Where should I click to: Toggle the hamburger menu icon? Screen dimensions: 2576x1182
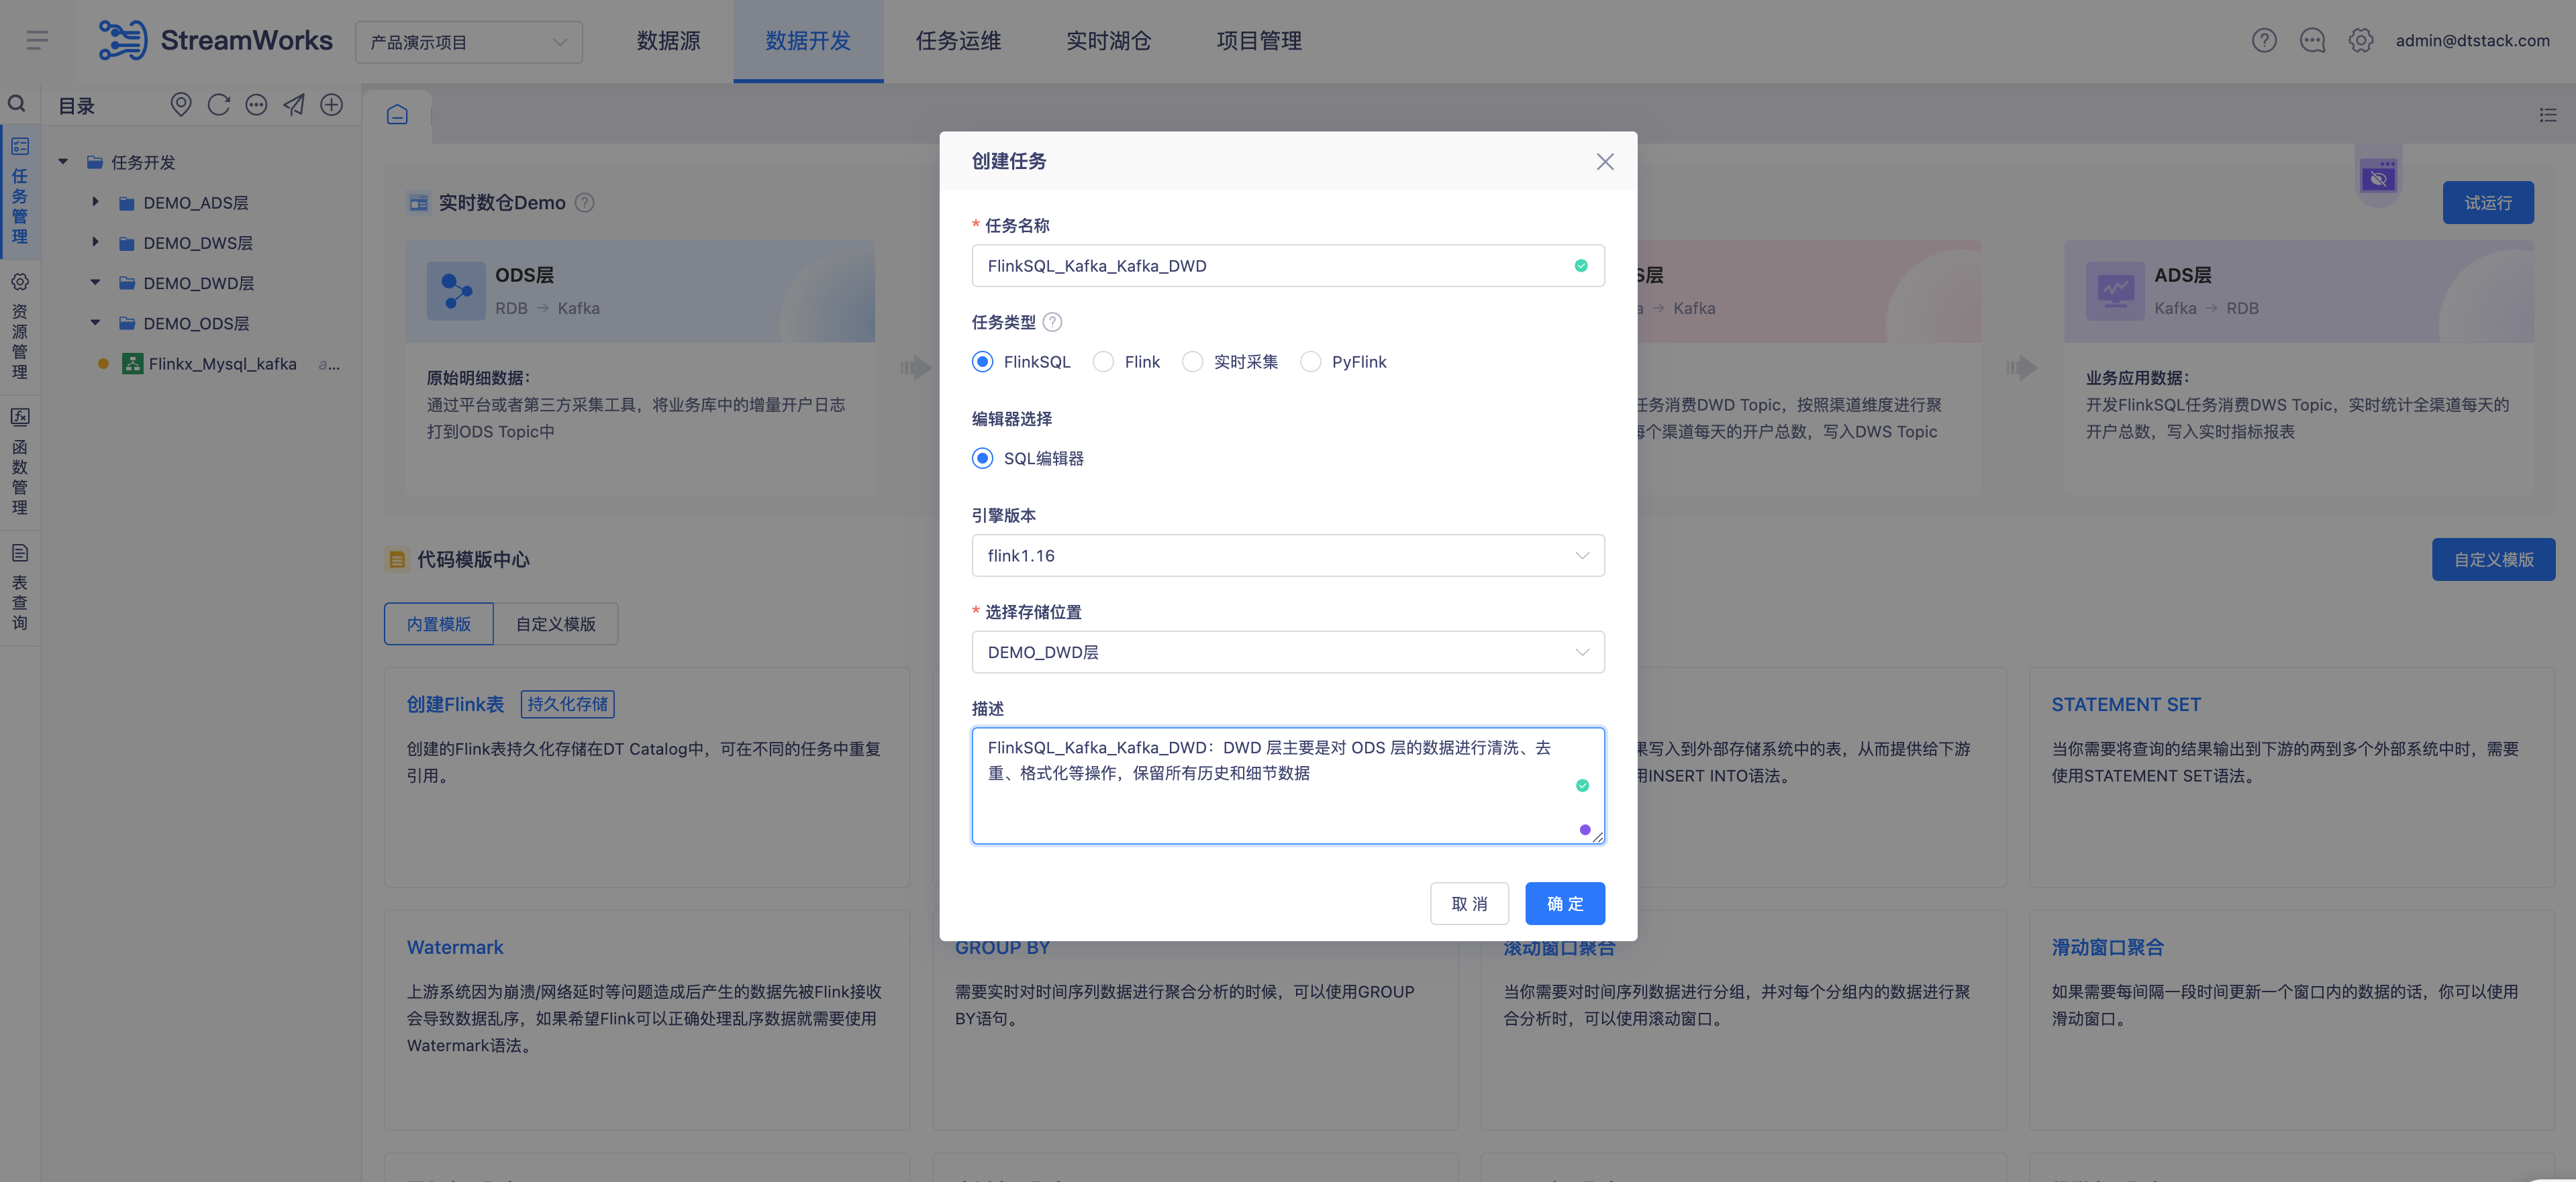(x=37, y=41)
